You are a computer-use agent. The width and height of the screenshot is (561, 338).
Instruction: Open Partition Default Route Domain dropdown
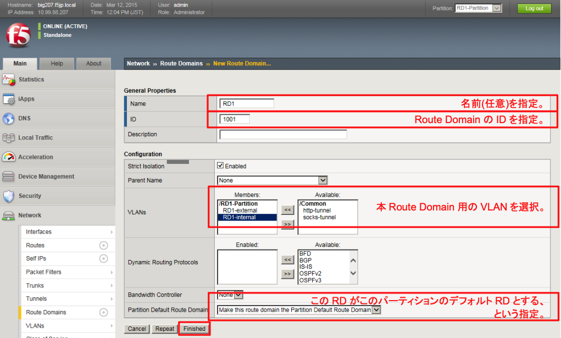(x=299, y=310)
